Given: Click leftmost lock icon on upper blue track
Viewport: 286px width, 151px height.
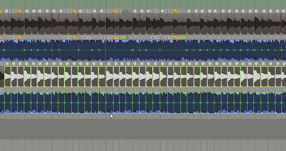Looking at the screenshot, I should [11, 37].
